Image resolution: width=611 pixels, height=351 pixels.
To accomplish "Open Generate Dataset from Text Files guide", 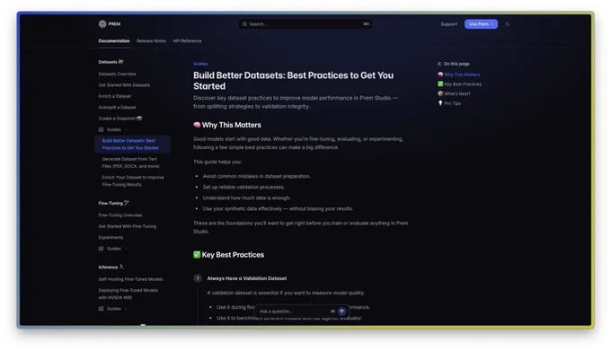I will click(x=130, y=162).
